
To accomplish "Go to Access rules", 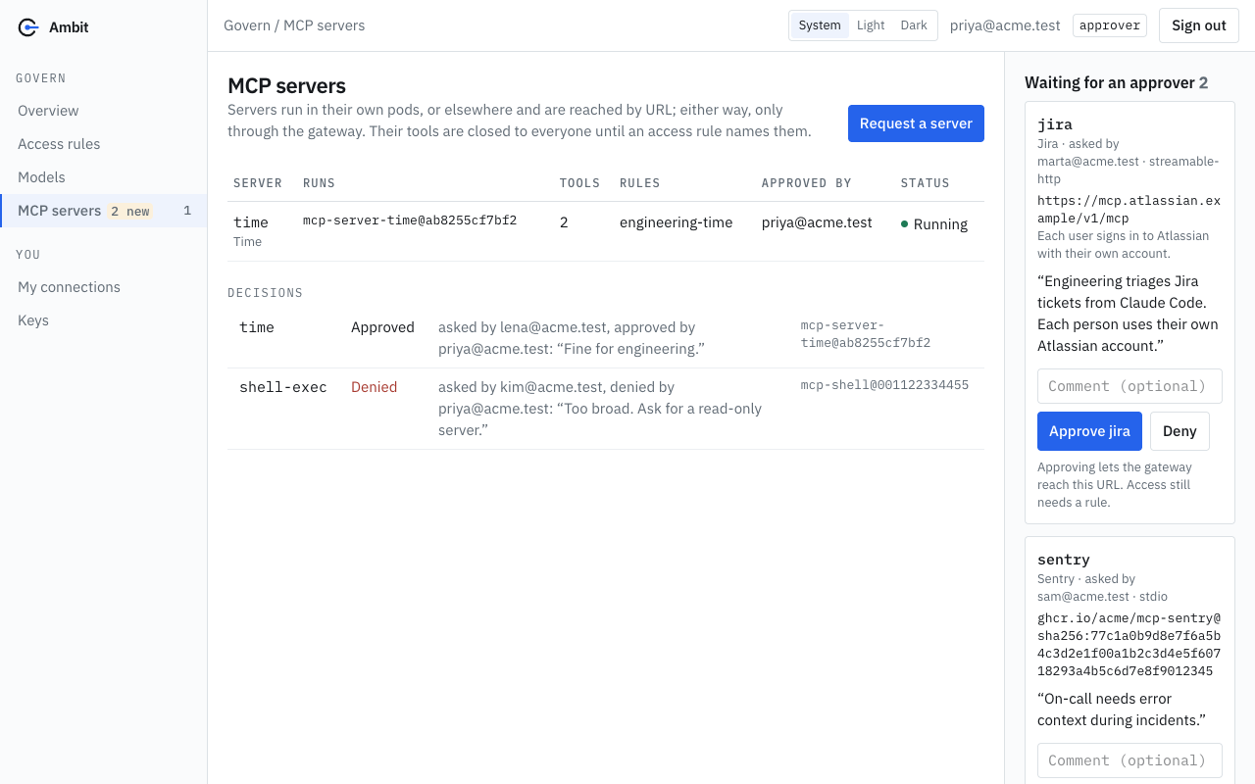I will pos(104,144).
